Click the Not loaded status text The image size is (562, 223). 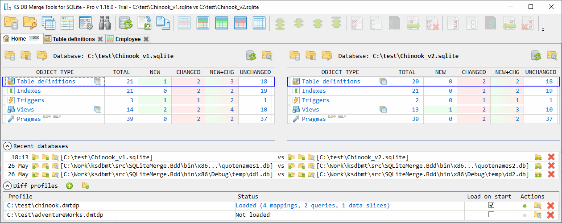click(252, 215)
